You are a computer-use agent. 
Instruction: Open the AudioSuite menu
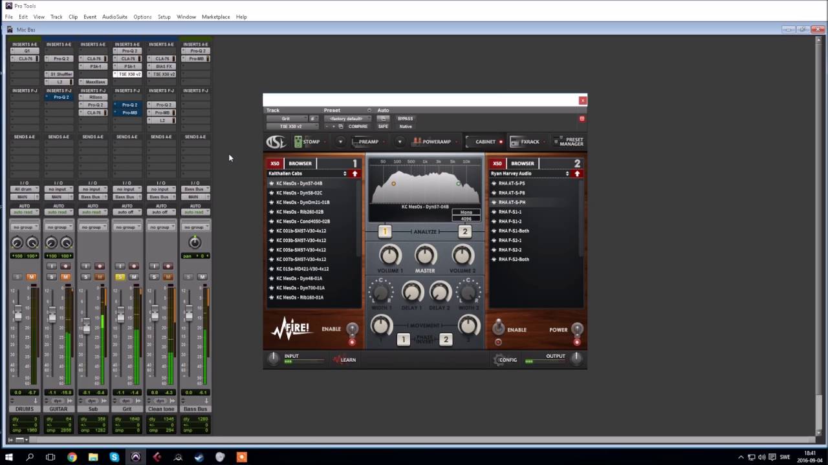pyautogui.click(x=114, y=17)
